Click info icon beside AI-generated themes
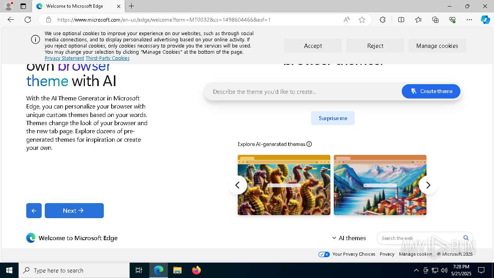This screenshot has height=278, width=494. [309, 144]
